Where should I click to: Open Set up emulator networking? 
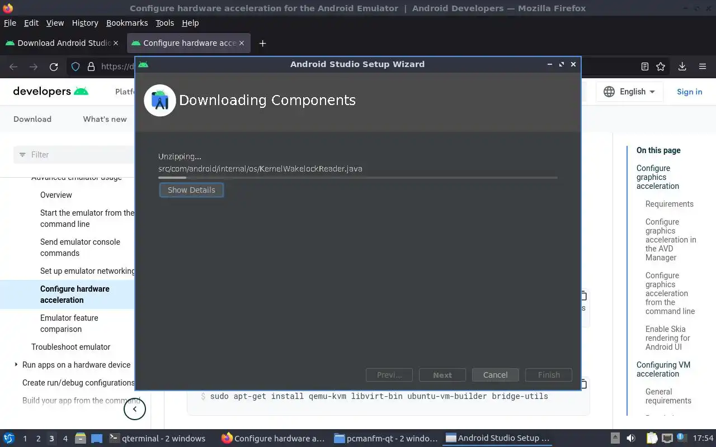coord(87,271)
